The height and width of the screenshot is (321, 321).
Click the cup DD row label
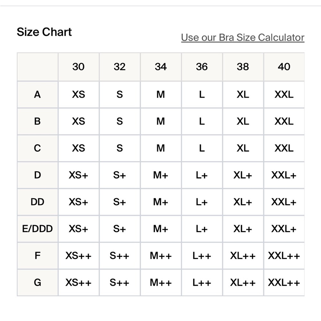click(x=38, y=202)
